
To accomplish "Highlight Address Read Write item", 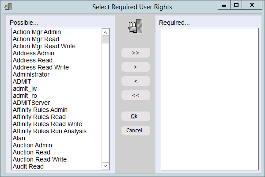I will pyautogui.click(x=41, y=67).
